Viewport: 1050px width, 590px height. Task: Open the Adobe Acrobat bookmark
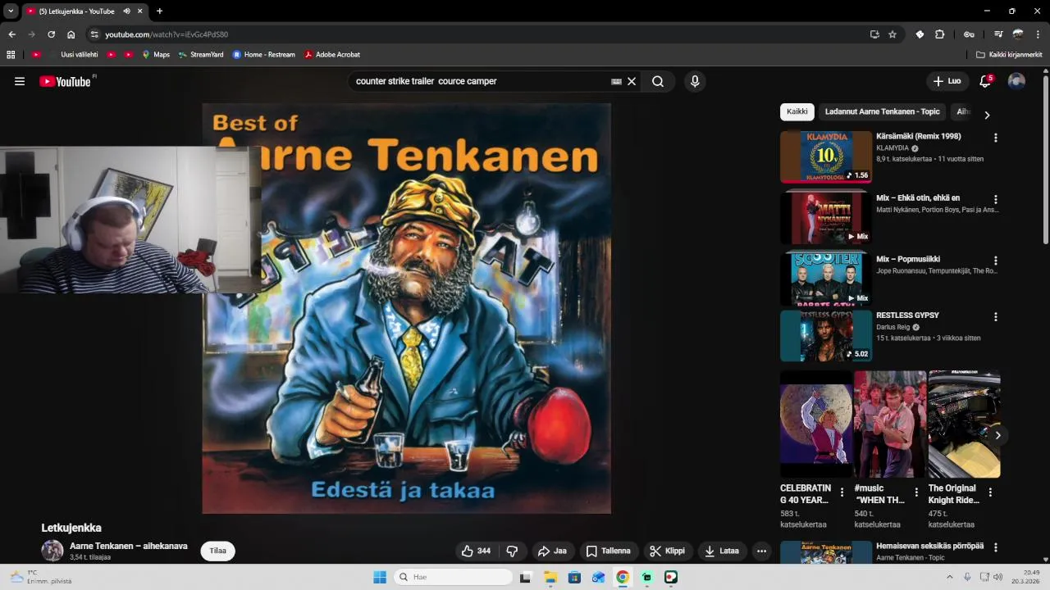[x=332, y=55]
